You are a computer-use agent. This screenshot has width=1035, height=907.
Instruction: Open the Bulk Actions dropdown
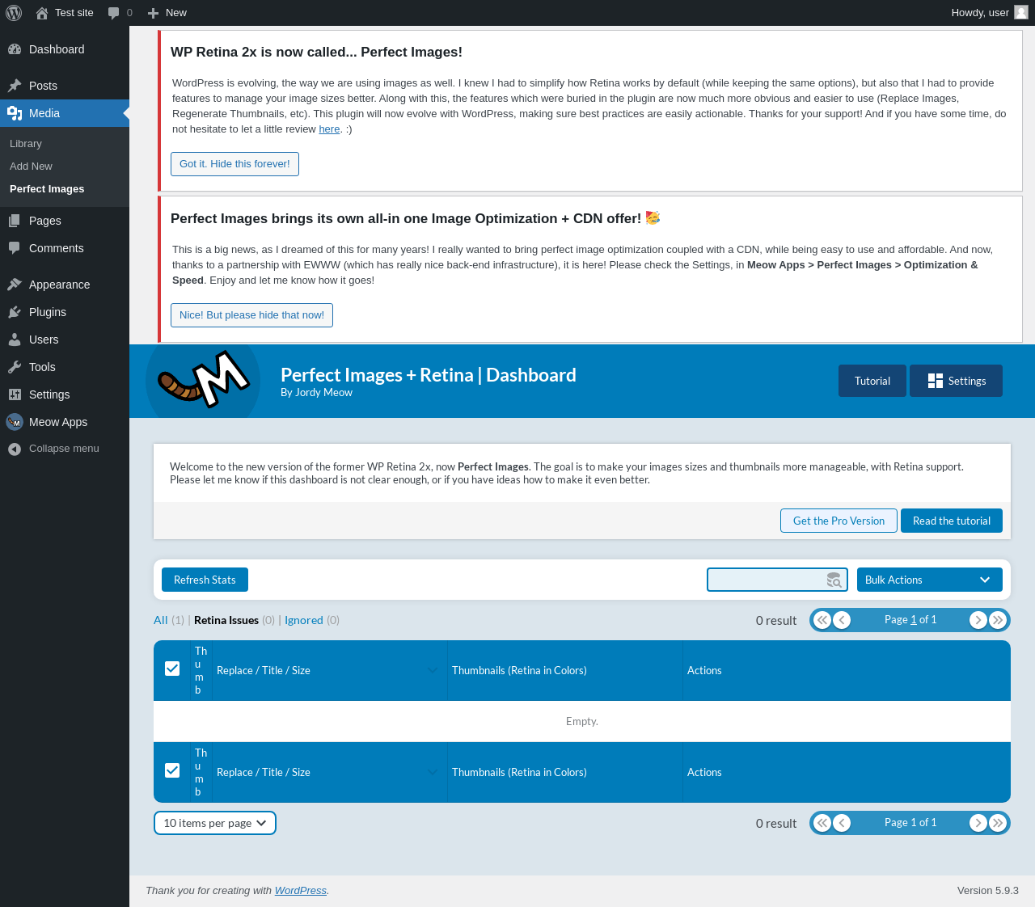pos(930,580)
